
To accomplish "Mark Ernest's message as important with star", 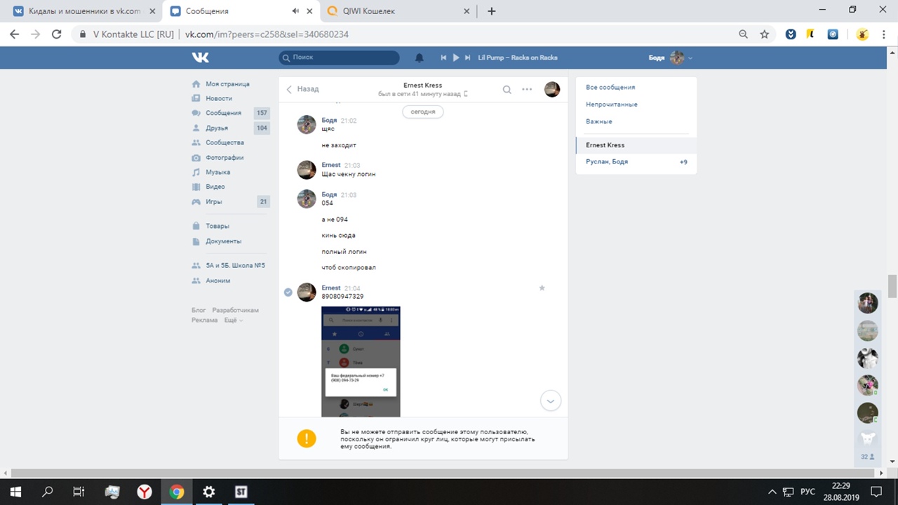I will pyautogui.click(x=542, y=288).
